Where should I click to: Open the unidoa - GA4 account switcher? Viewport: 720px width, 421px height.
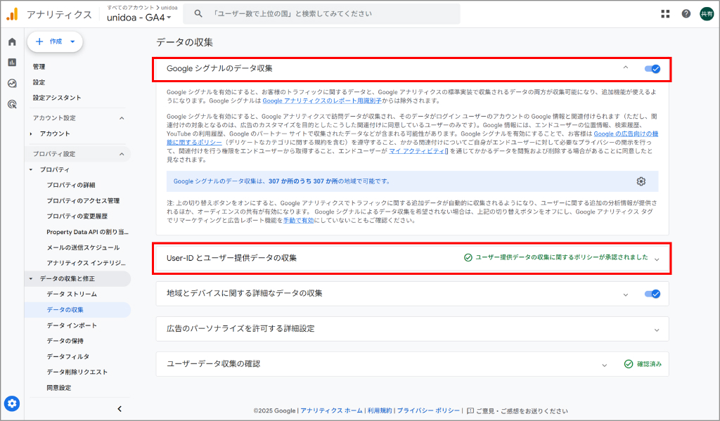[139, 16]
